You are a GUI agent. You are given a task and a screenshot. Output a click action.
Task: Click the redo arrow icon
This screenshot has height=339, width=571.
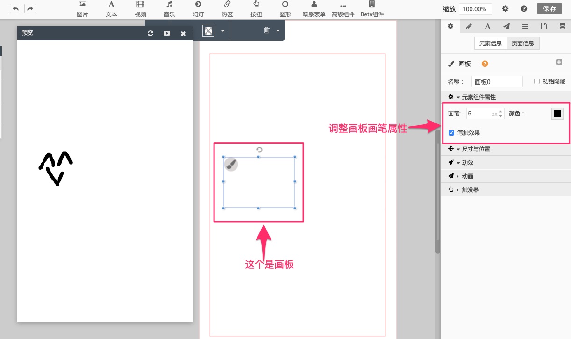30,9
